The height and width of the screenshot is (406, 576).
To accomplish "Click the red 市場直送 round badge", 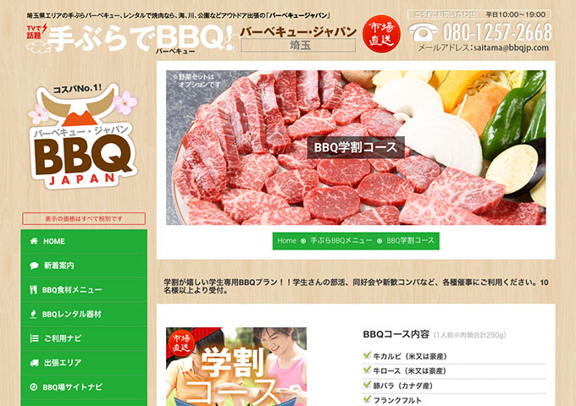I will coord(381,34).
